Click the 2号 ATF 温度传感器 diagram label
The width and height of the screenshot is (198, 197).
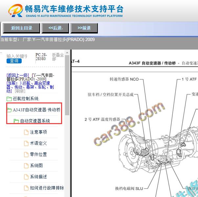[x=102, y=119]
